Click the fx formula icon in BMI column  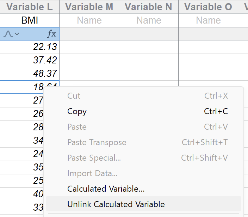(x=51, y=34)
